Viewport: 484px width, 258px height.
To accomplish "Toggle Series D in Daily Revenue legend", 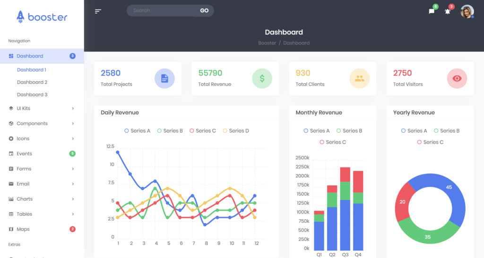I will (235, 131).
